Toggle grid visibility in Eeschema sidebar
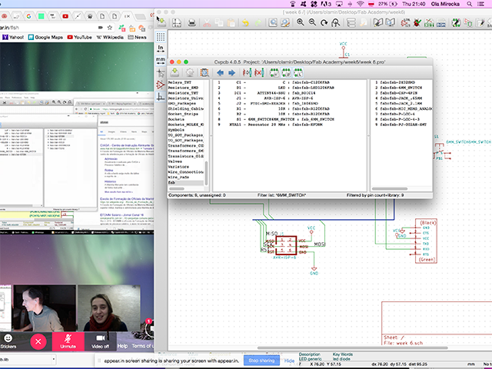492x369 pixels. coord(161,37)
